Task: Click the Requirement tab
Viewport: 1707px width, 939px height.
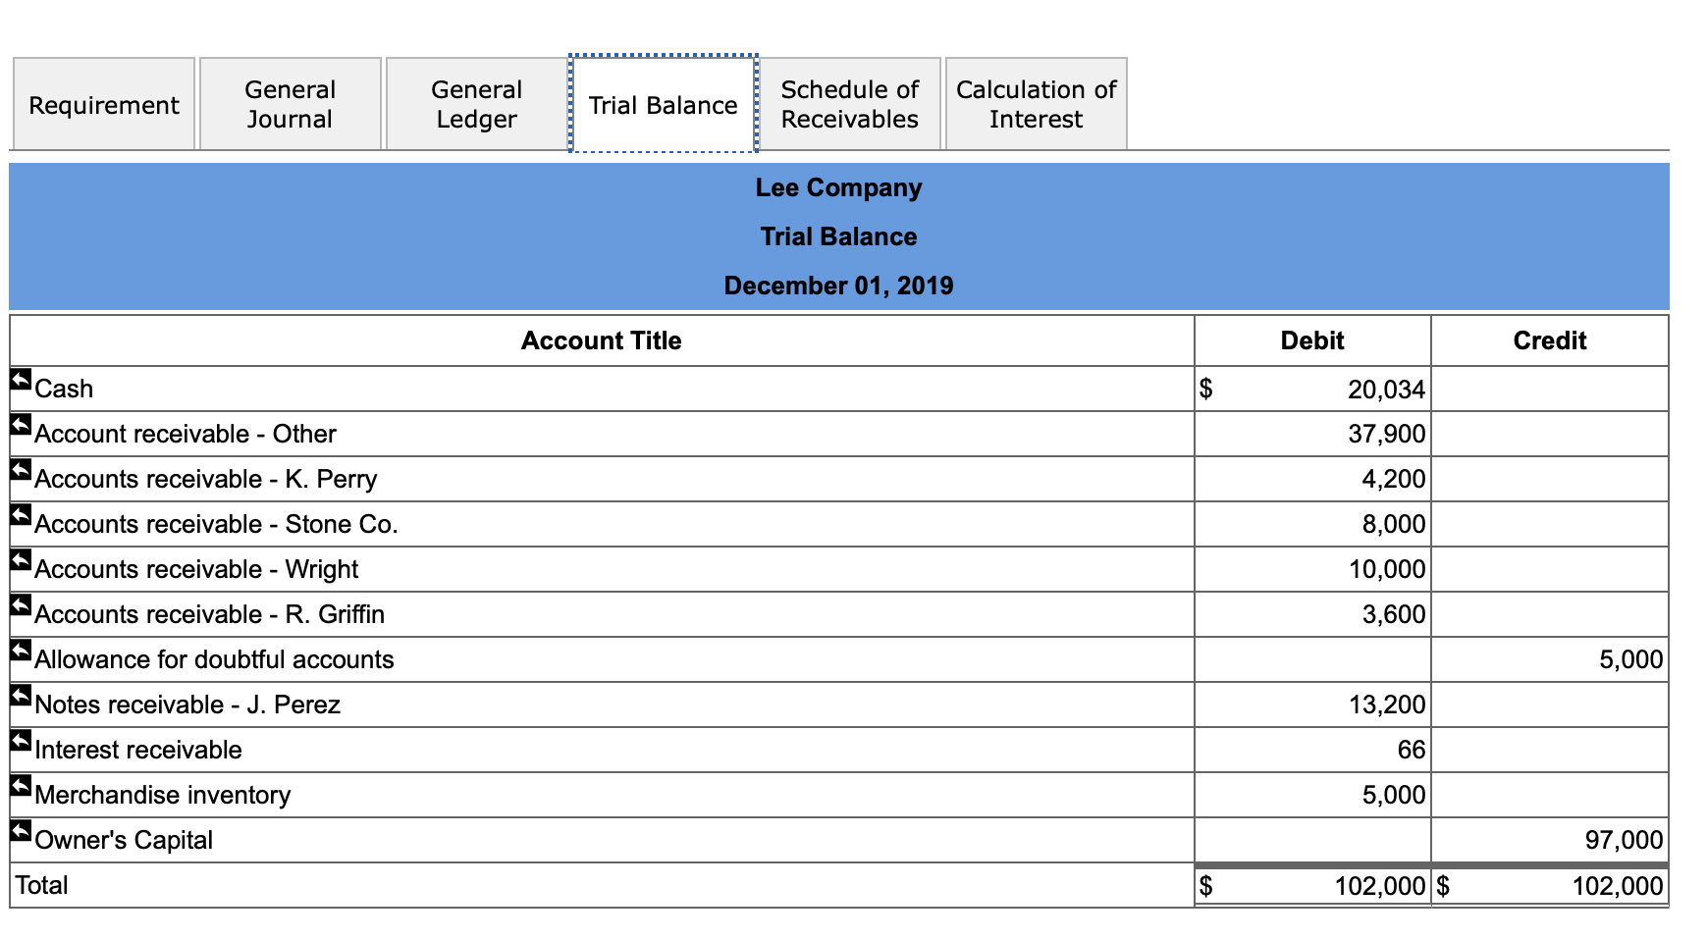Action: tap(103, 103)
